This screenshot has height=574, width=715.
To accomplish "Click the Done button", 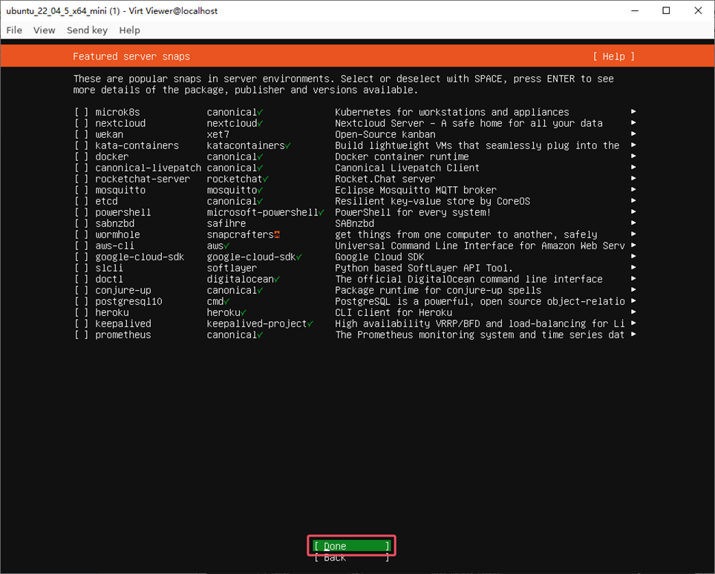I will (x=352, y=546).
